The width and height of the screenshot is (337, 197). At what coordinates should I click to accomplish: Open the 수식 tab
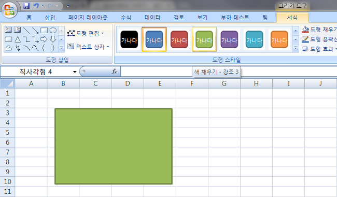(x=126, y=18)
